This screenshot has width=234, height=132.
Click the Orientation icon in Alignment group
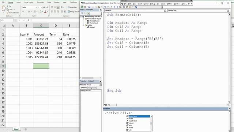click(x=62, y=7)
